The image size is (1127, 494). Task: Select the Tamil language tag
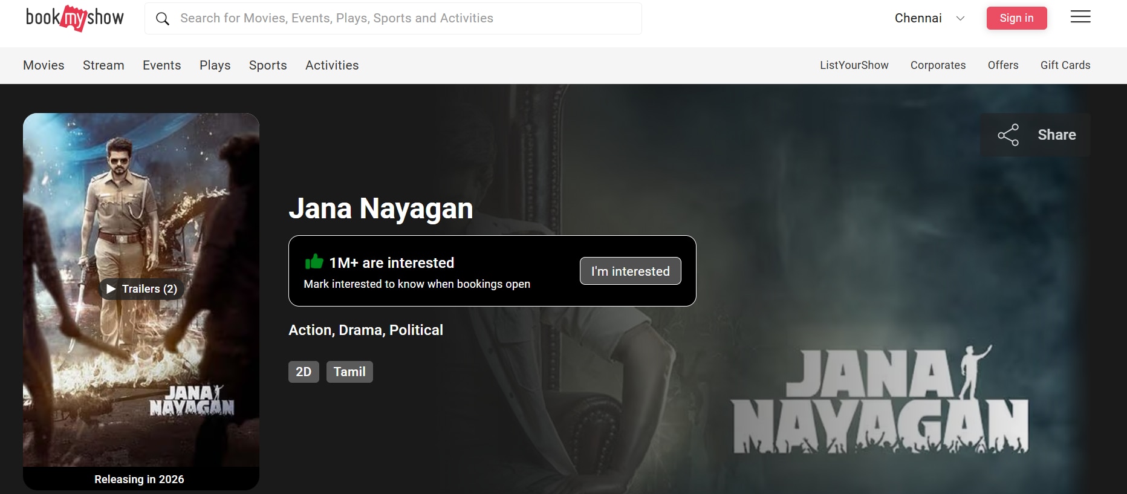click(x=349, y=372)
